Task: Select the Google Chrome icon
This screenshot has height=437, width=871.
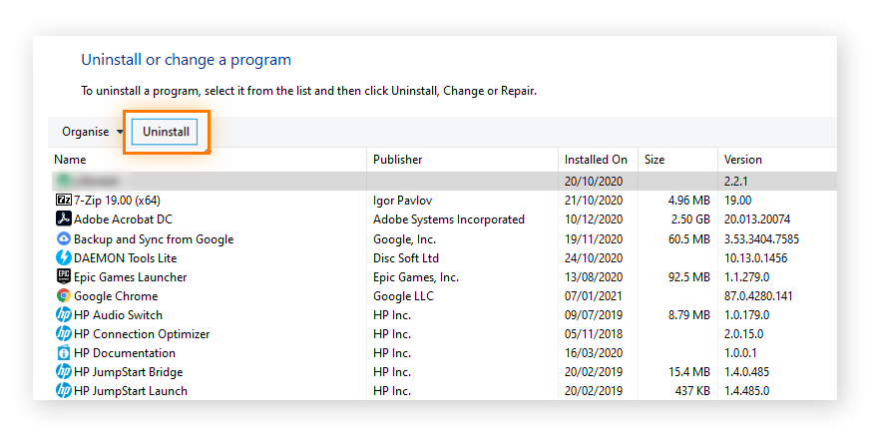Action: [x=63, y=296]
